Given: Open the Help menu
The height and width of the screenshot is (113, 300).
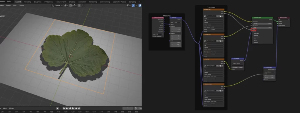Looking at the screenshot, I should [x=9, y=1].
